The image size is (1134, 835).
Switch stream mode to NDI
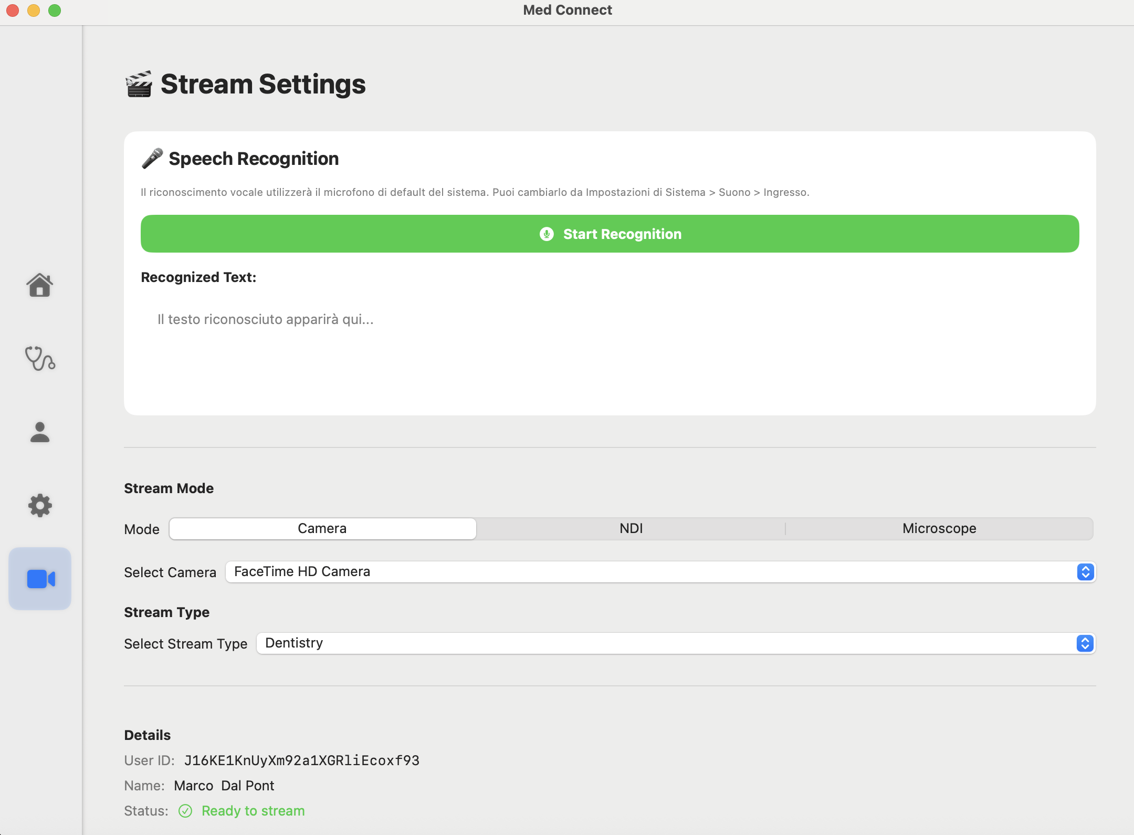631,528
